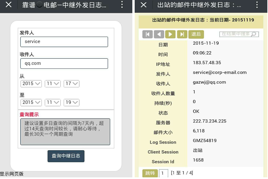Click the 跳转 jump button
The image size is (268, 179).
(x=150, y=173)
